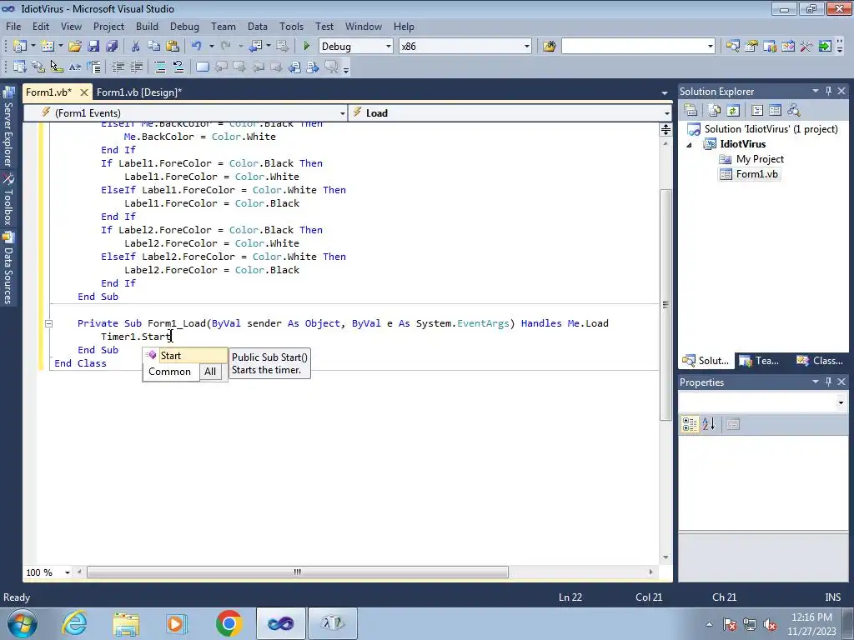This screenshot has height=640, width=854.
Task: Open Properties Window from main toolbar icon
Action: click(x=751, y=47)
